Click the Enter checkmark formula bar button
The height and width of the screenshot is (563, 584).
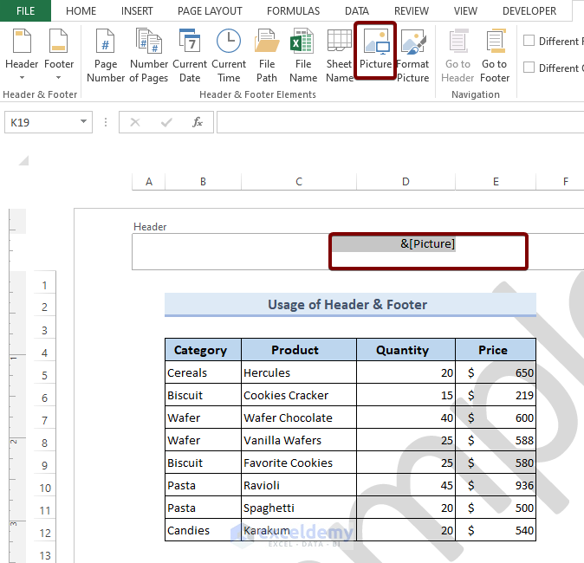(x=166, y=122)
